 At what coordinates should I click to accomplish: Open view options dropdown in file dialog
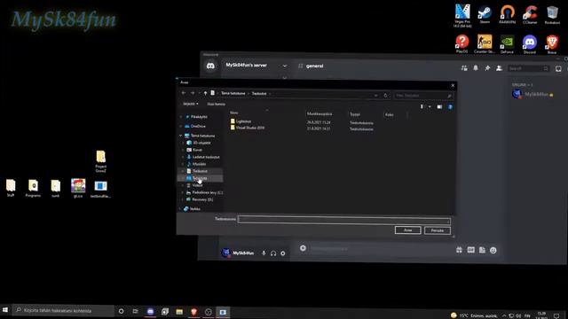point(430,106)
